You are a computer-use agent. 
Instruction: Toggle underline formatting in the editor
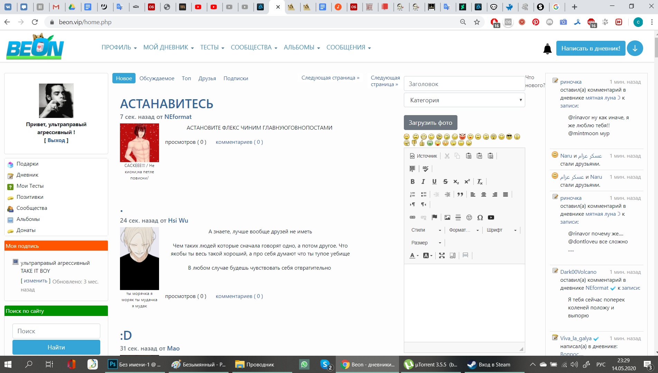click(434, 181)
